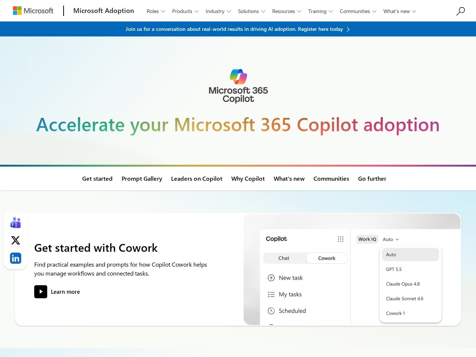The width and height of the screenshot is (476, 357).
Task: Click the Accelerate your Microsoft 365 Copilot adoption headline
Action: point(238,125)
